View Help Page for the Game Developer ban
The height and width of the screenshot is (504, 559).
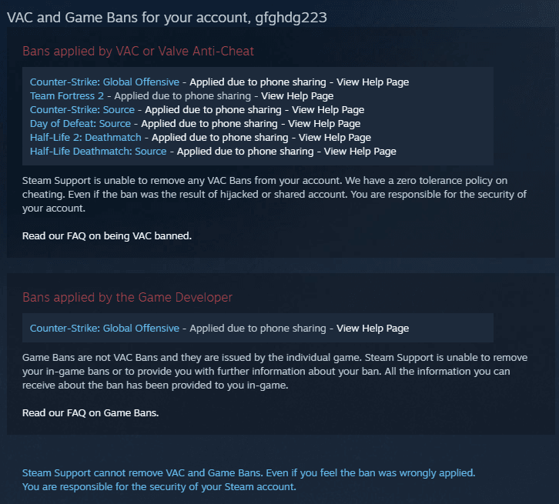tap(373, 328)
